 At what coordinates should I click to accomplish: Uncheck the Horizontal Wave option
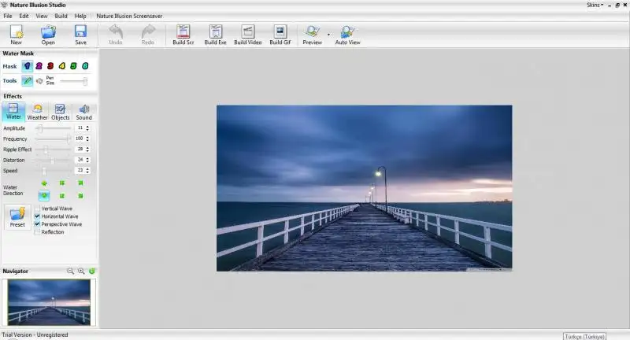(37, 216)
